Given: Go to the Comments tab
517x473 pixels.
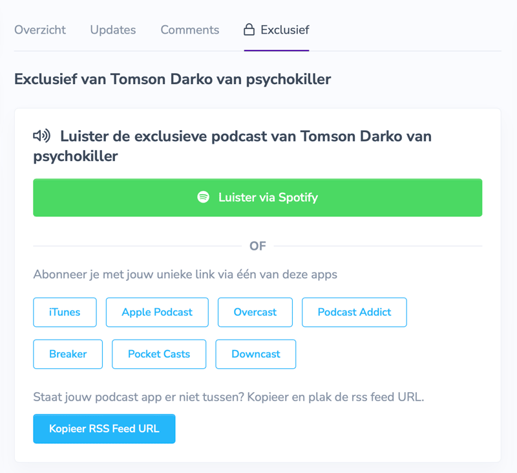Looking at the screenshot, I should 190,30.
